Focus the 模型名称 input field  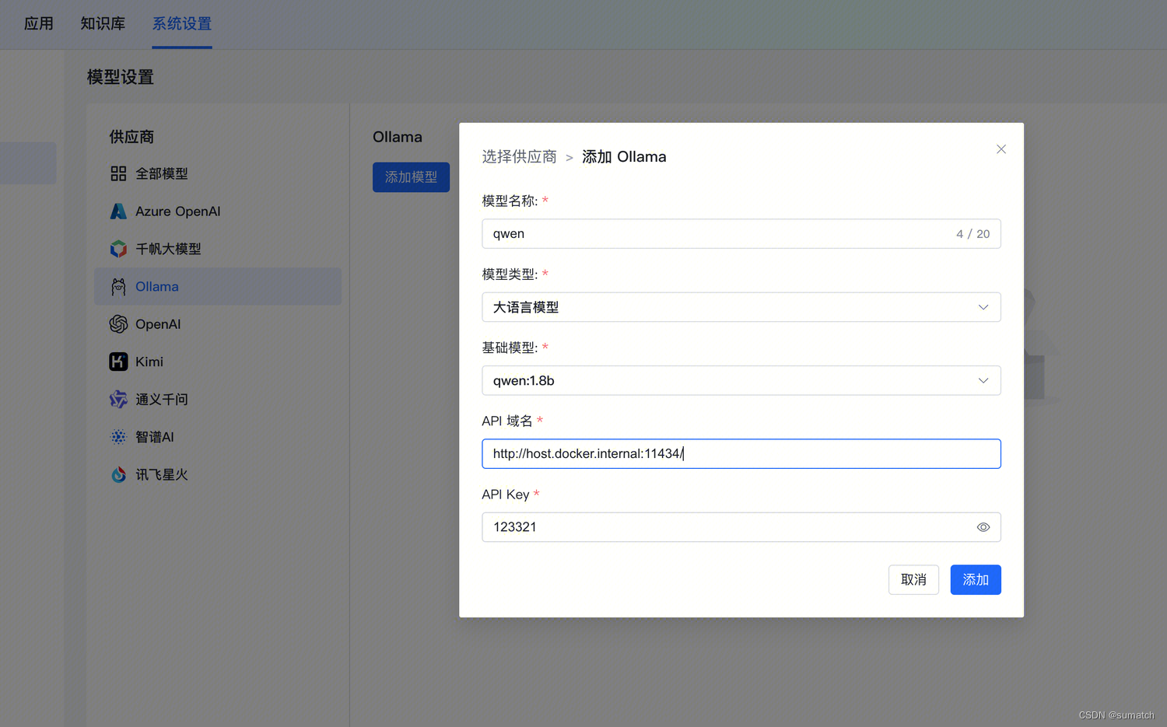[x=741, y=234]
